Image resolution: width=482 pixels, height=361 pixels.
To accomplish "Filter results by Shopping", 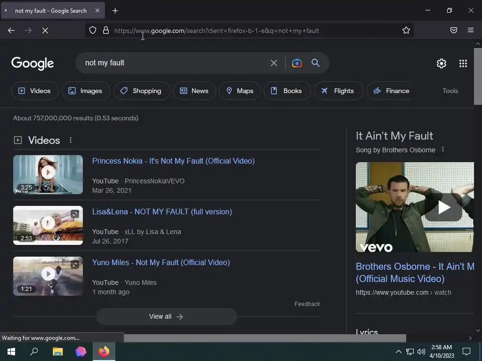I will [141, 91].
